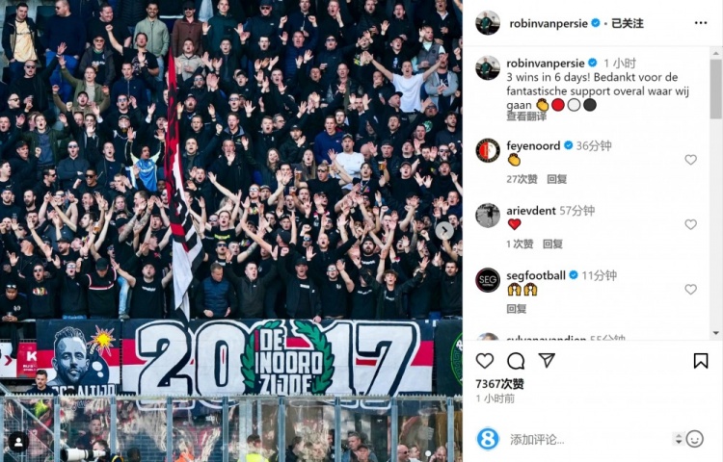Image resolution: width=723 pixels, height=462 pixels.
Task: View likes list via 7367次赞
Action: pyautogui.click(x=499, y=384)
